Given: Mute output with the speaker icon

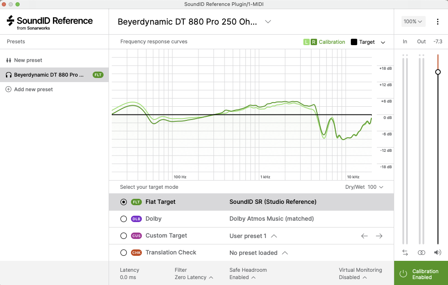Looking at the screenshot, I should coord(438,252).
